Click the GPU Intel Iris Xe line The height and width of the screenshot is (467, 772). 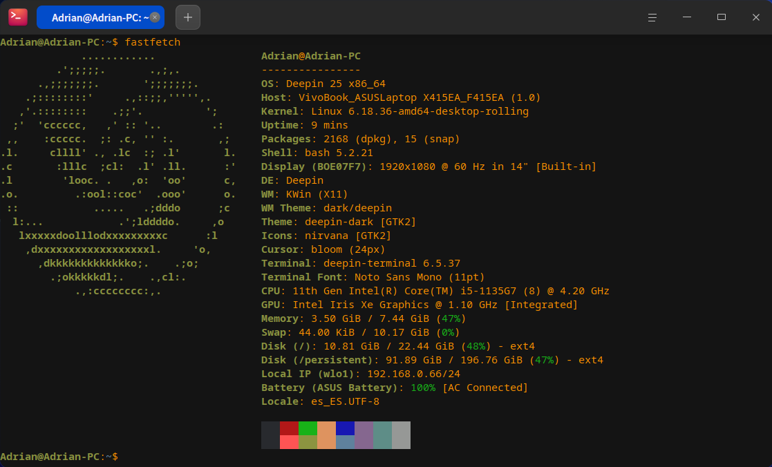click(x=420, y=305)
